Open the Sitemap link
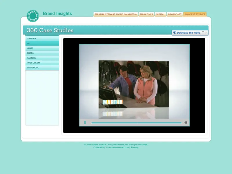 (x=135, y=147)
